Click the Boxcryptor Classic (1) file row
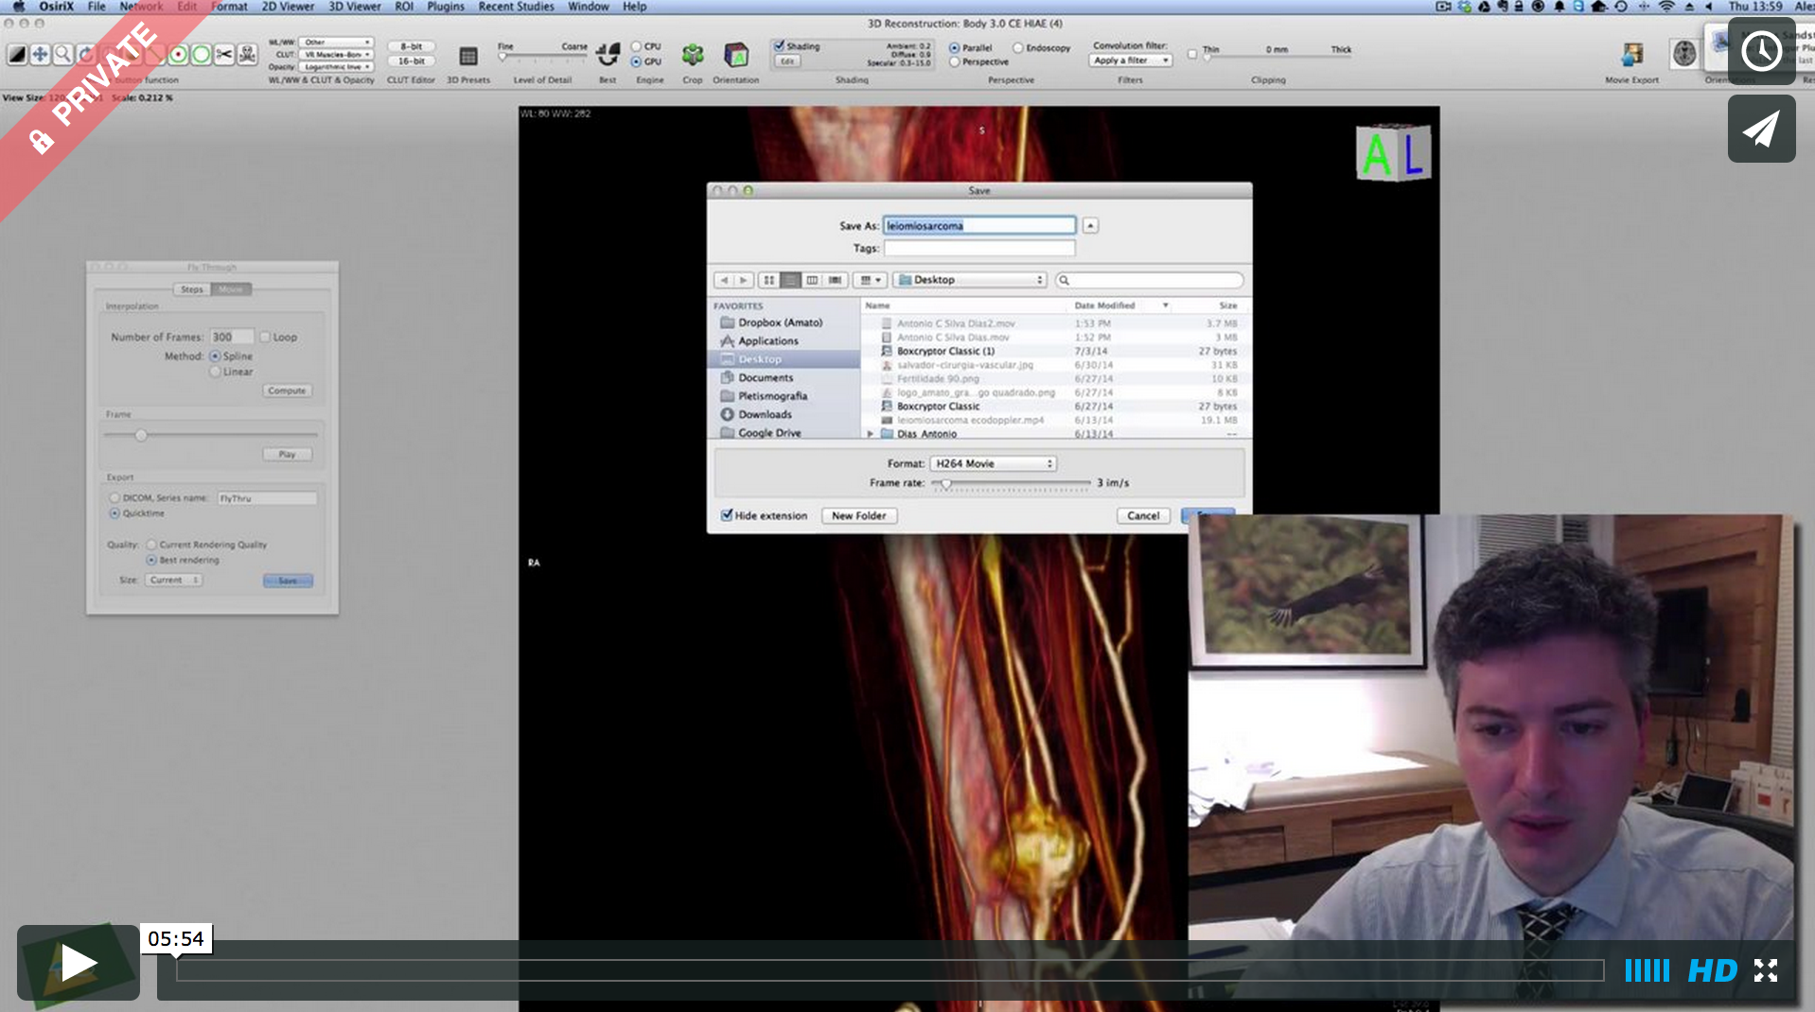1815x1012 pixels. pyautogui.click(x=1056, y=351)
